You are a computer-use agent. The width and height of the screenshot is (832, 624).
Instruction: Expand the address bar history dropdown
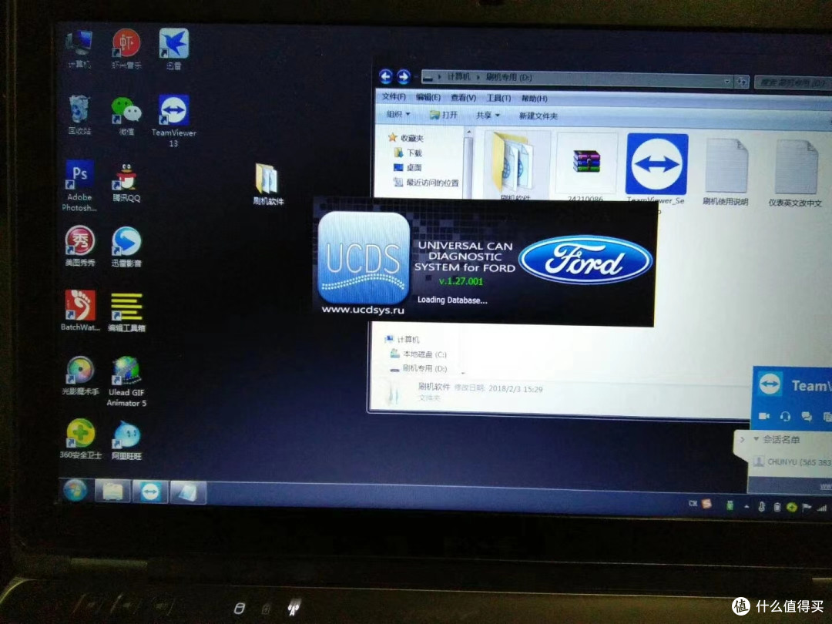[x=726, y=81]
